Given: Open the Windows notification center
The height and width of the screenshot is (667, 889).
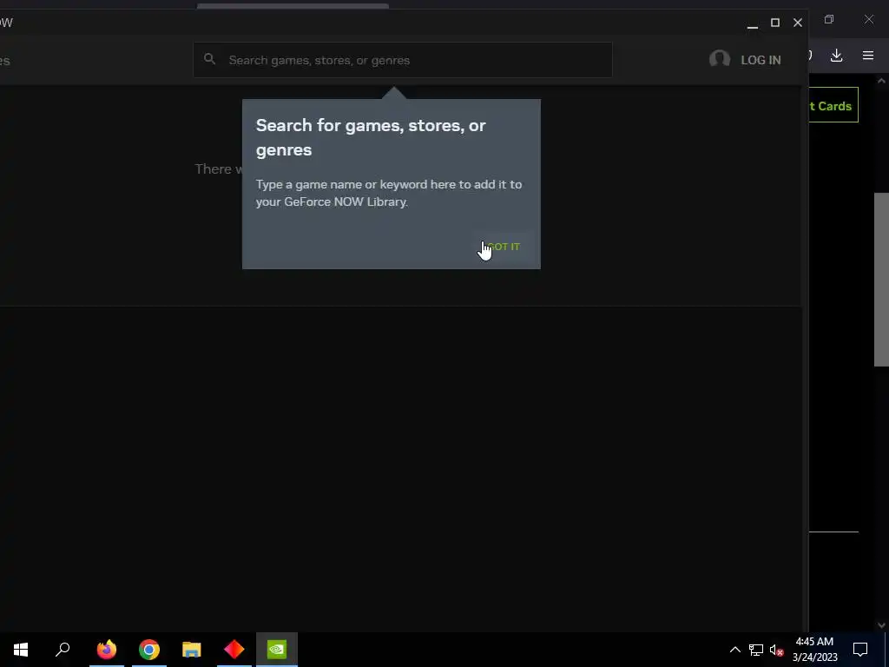Looking at the screenshot, I should pos(860,650).
